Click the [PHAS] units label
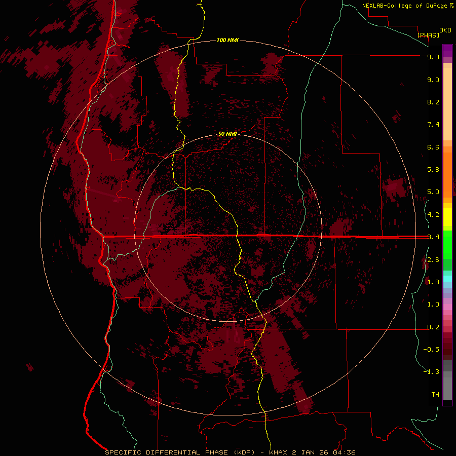 click(428, 35)
